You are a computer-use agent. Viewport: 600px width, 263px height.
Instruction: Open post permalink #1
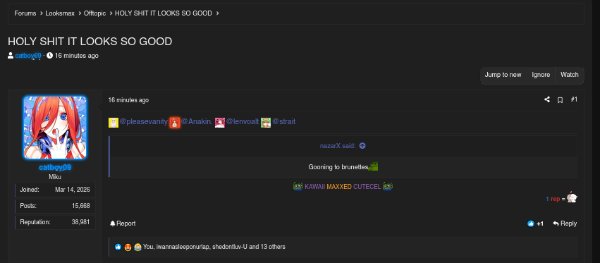tap(574, 99)
